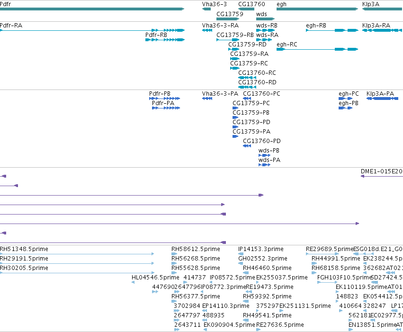Click the CG13760-PC protein label

[261, 94]
